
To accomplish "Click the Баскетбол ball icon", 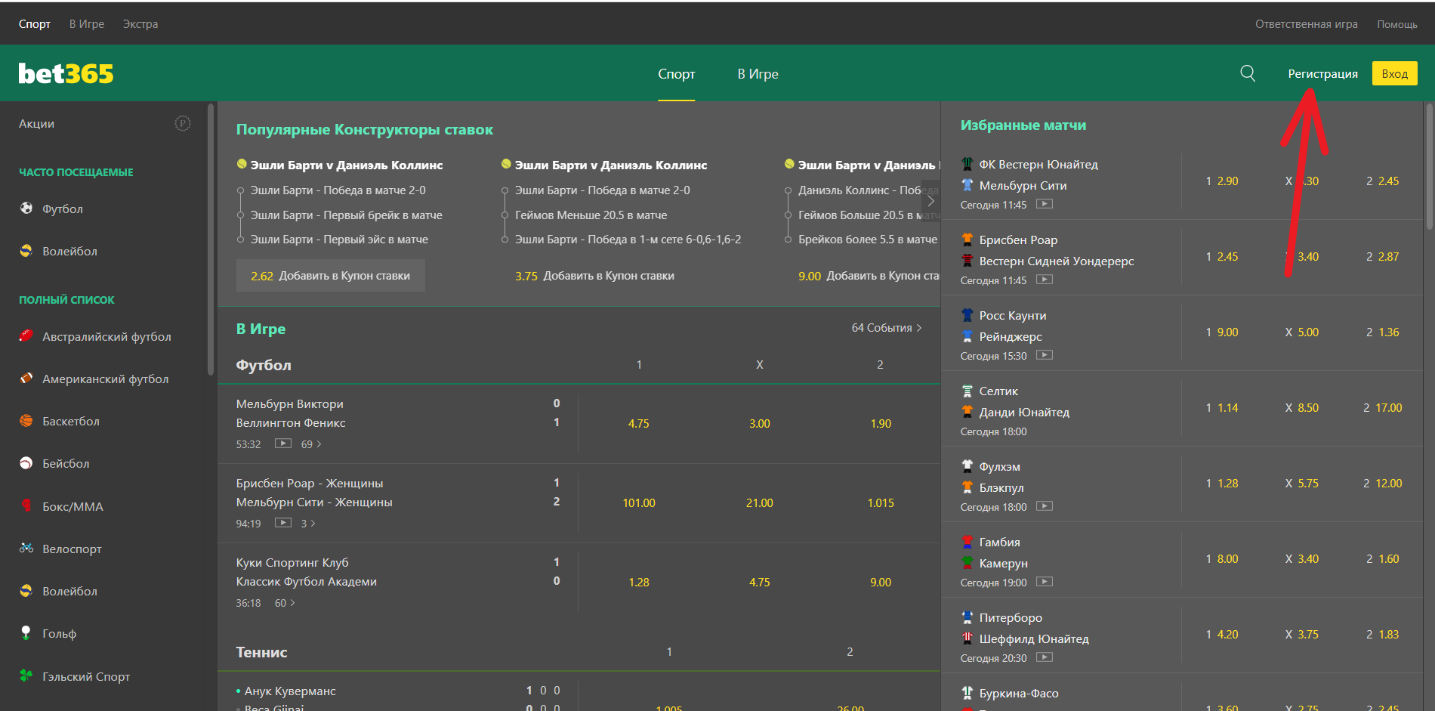I will pos(26,421).
